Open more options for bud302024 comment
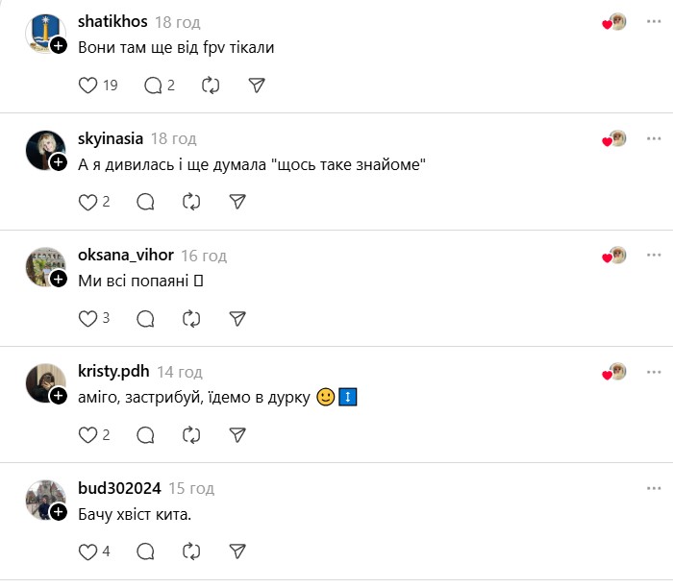 [653, 488]
